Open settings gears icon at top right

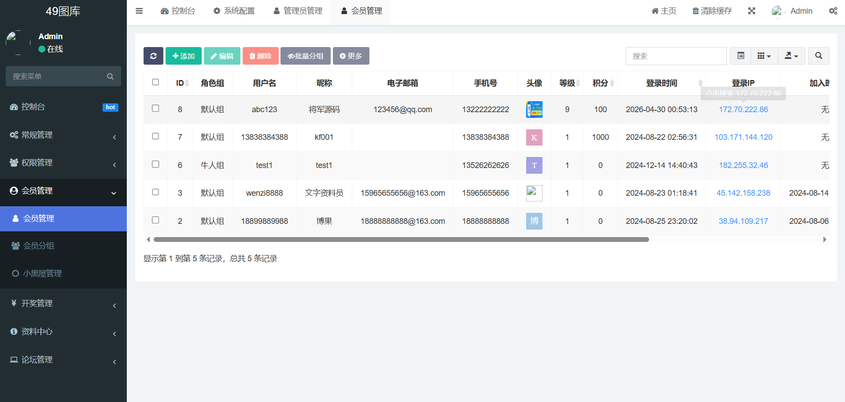click(x=833, y=11)
